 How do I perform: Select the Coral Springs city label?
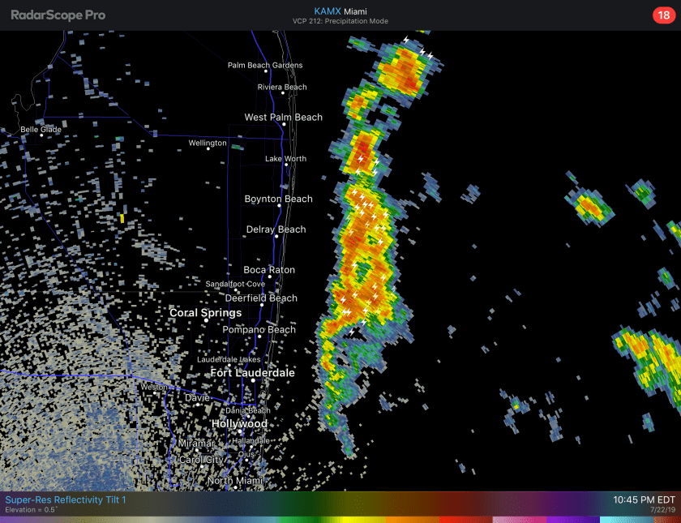pos(205,313)
